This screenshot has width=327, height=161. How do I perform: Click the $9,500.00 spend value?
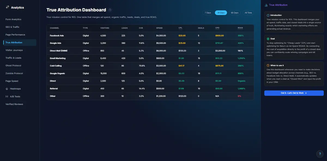pyautogui.click(x=161, y=43)
